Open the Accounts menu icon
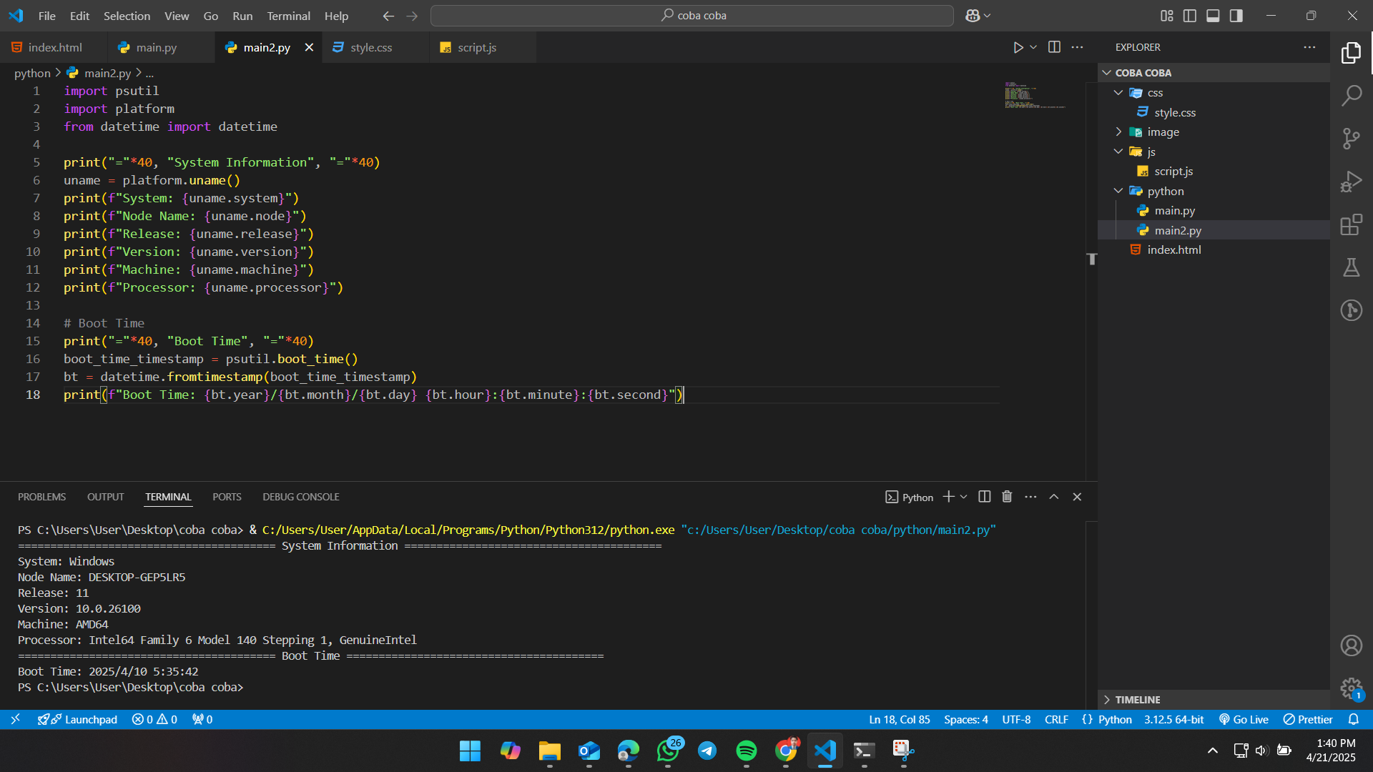 (1352, 645)
